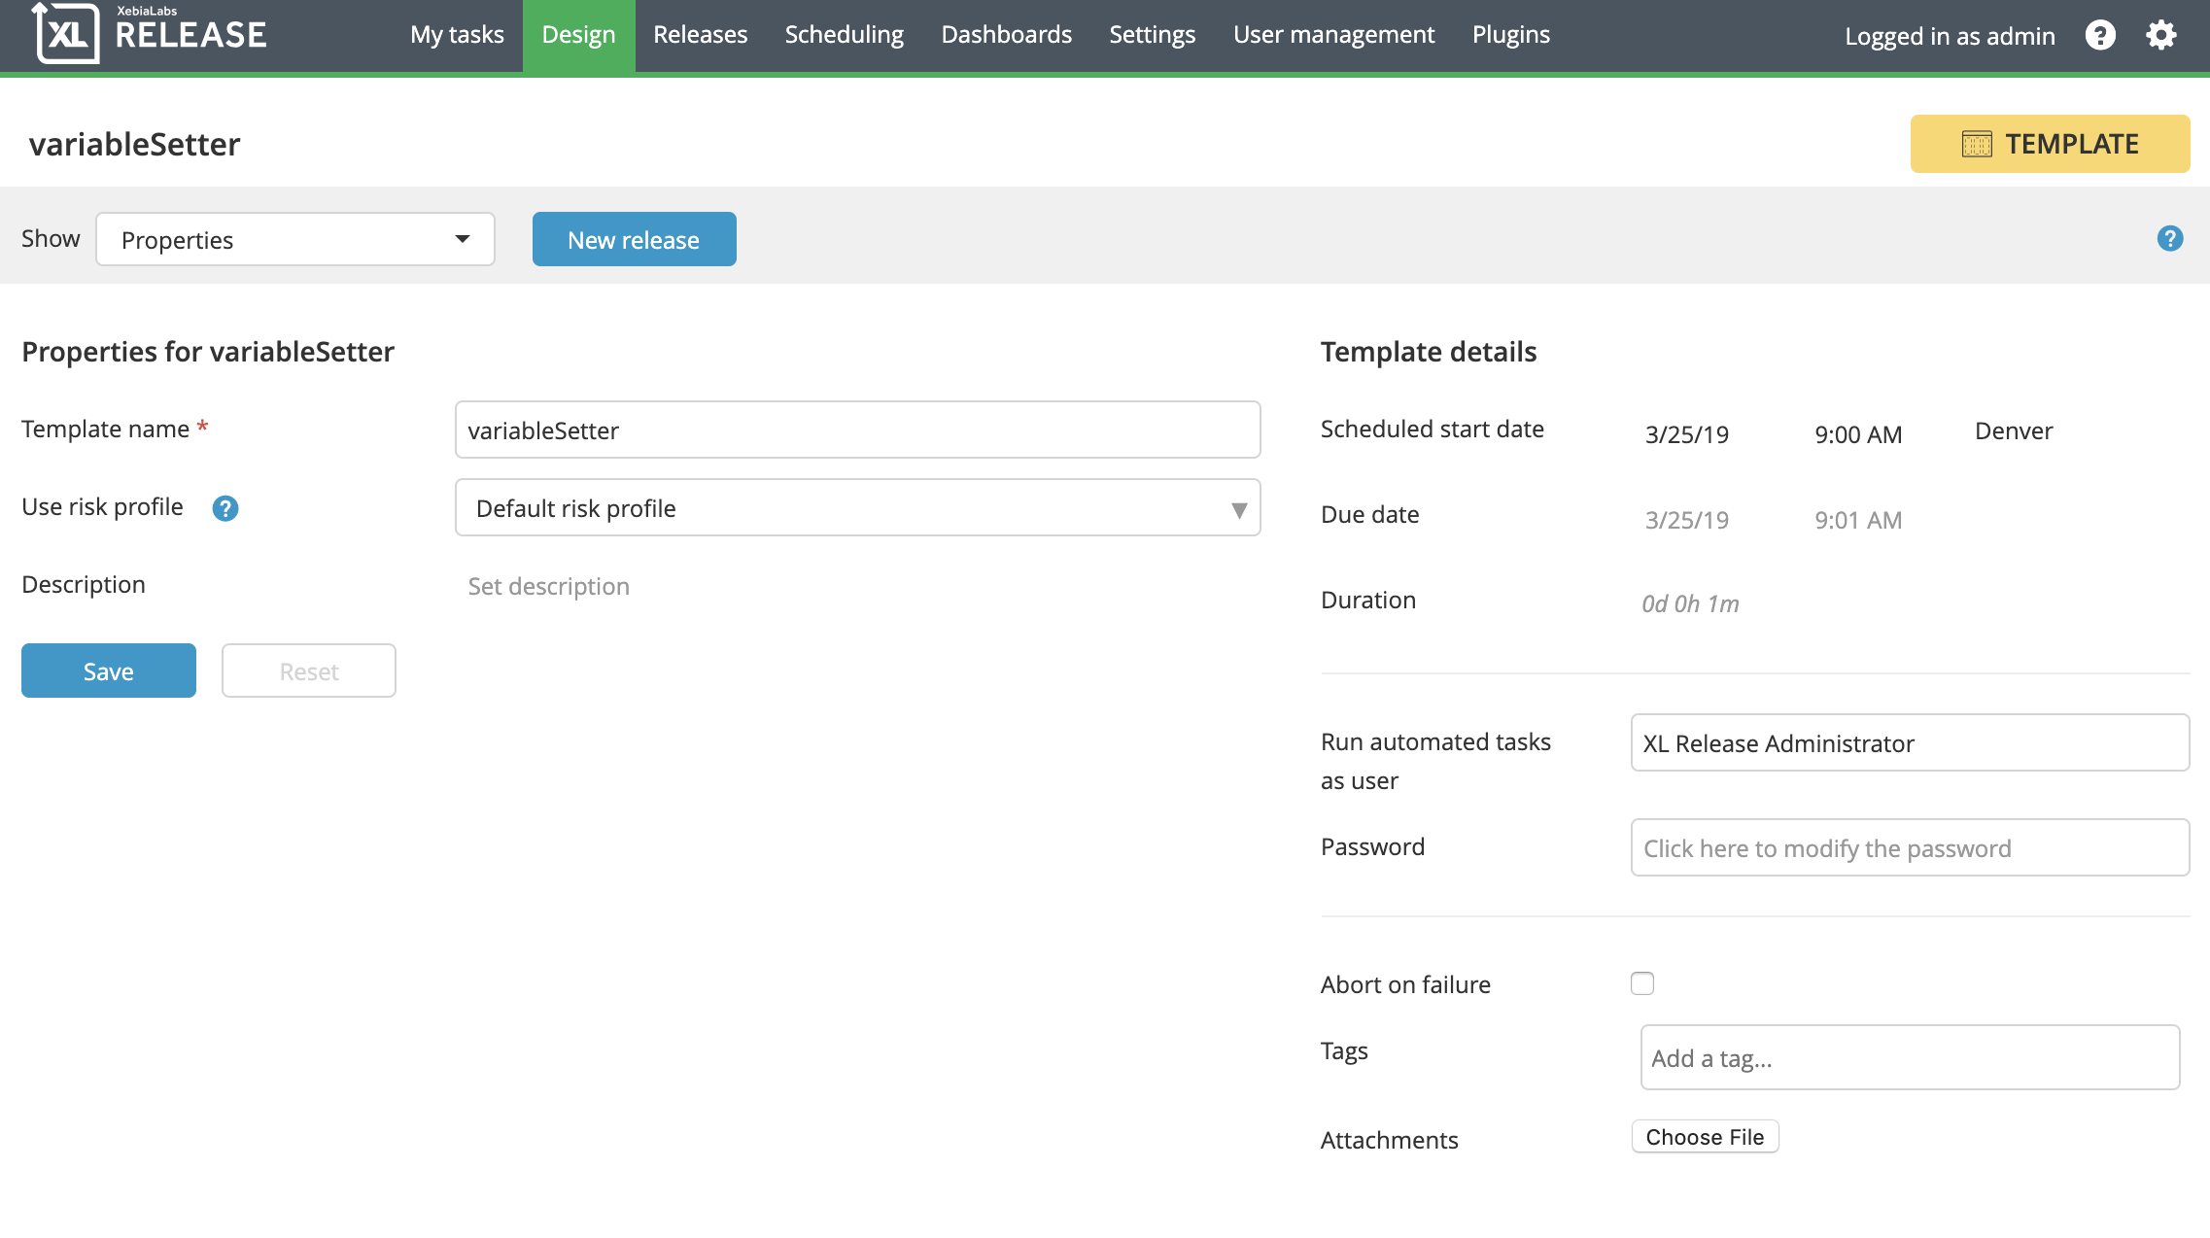Open the Dashboards menu item
Screen dimensions: 2210x1238
(1006, 35)
